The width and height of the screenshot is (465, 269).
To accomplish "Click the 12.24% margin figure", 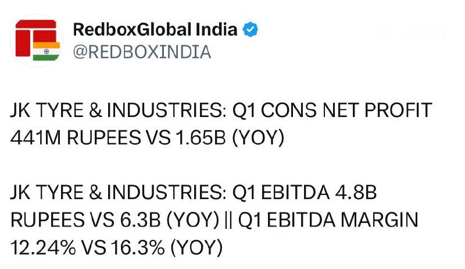I will (43, 247).
